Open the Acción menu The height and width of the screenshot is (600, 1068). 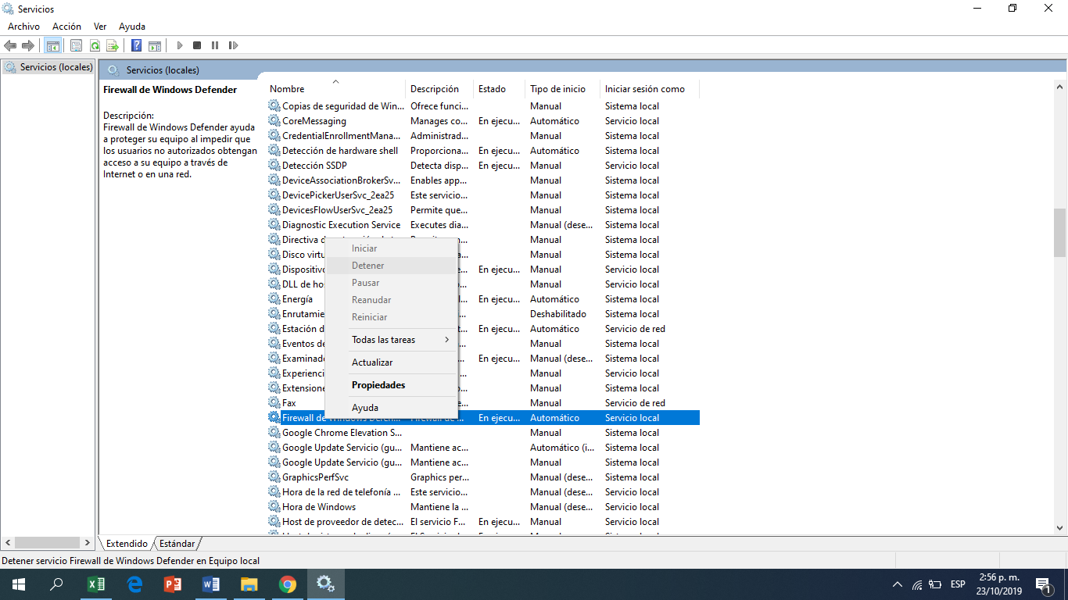(66, 27)
